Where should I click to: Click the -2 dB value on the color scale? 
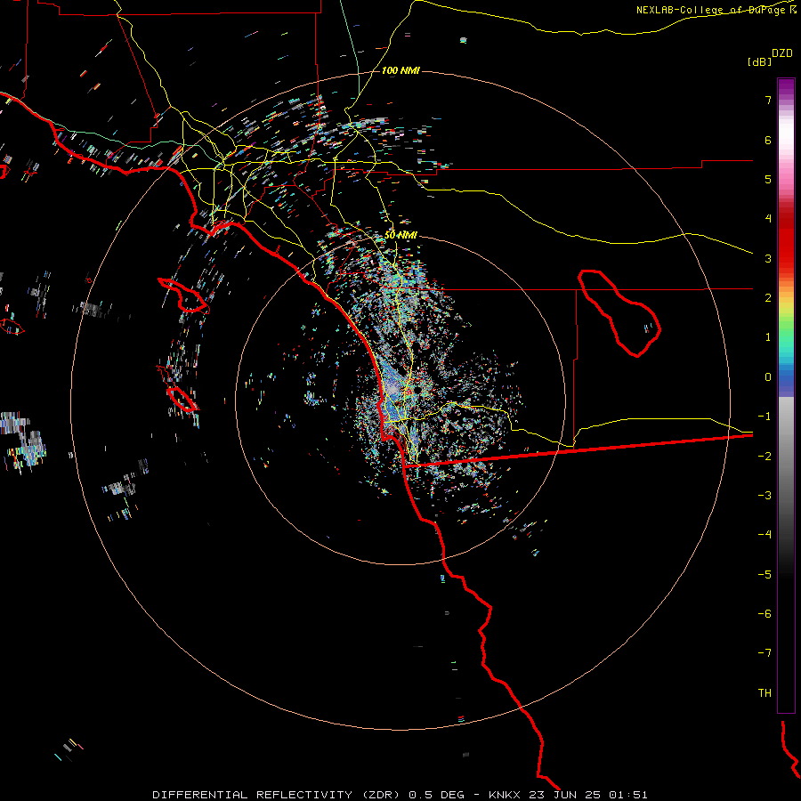point(765,456)
